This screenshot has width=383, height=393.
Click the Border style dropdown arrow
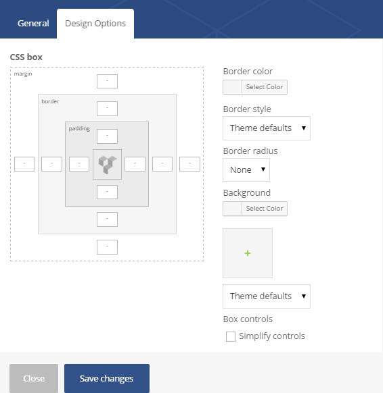[304, 128]
